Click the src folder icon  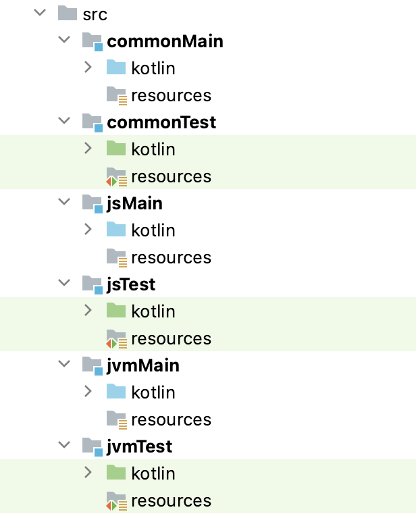tap(68, 14)
